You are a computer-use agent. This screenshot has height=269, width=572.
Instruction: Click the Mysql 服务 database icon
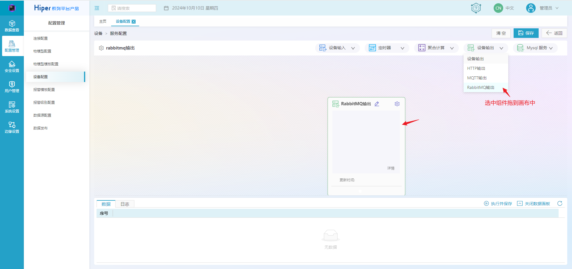520,48
